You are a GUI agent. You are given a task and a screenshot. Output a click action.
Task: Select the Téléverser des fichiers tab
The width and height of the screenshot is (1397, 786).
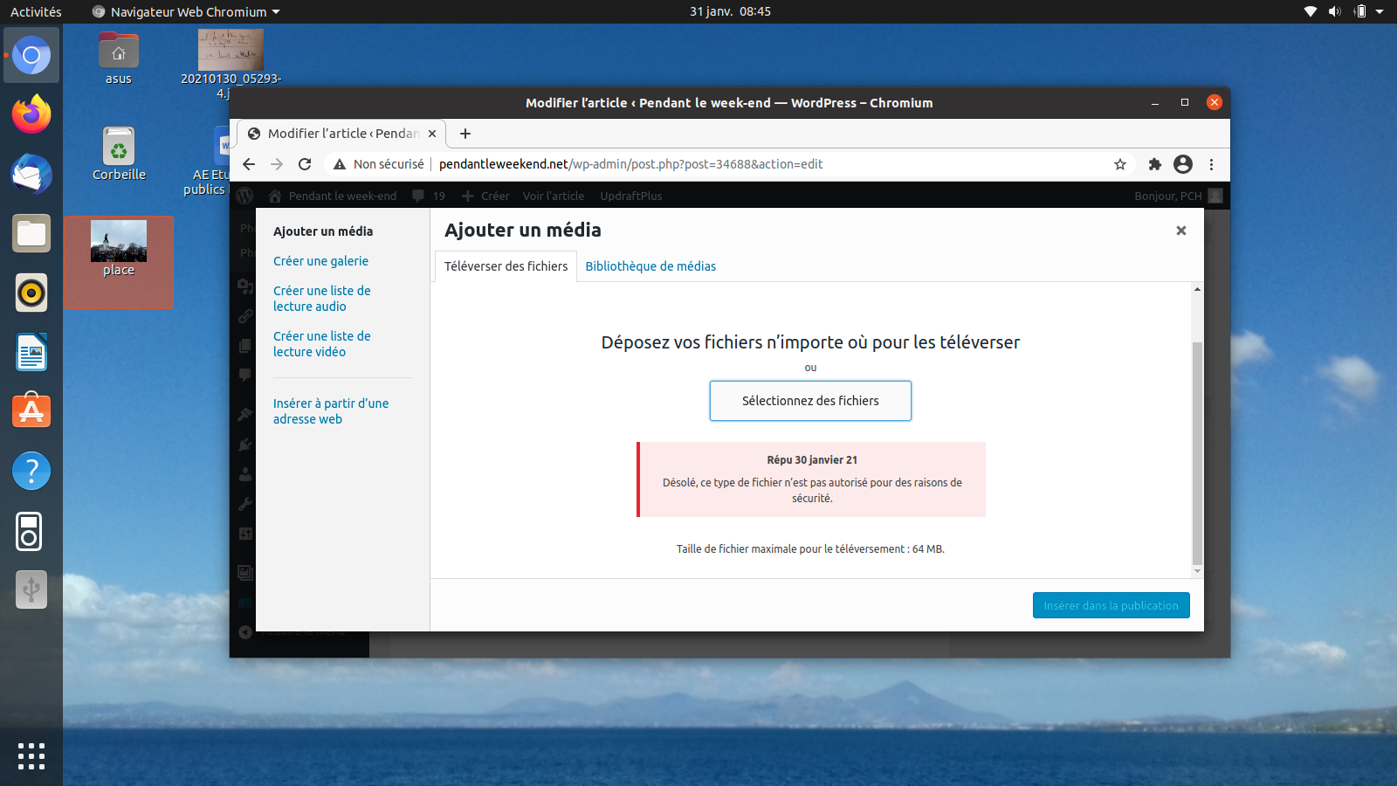coord(506,266)
